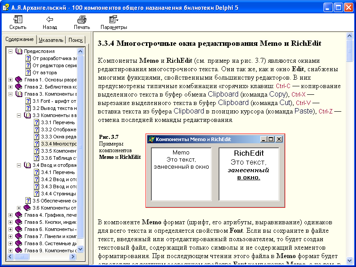Expand Глава 4. Графика node
Image resolution: width=356 pixels, height=267 pixels.
point(10,215)
